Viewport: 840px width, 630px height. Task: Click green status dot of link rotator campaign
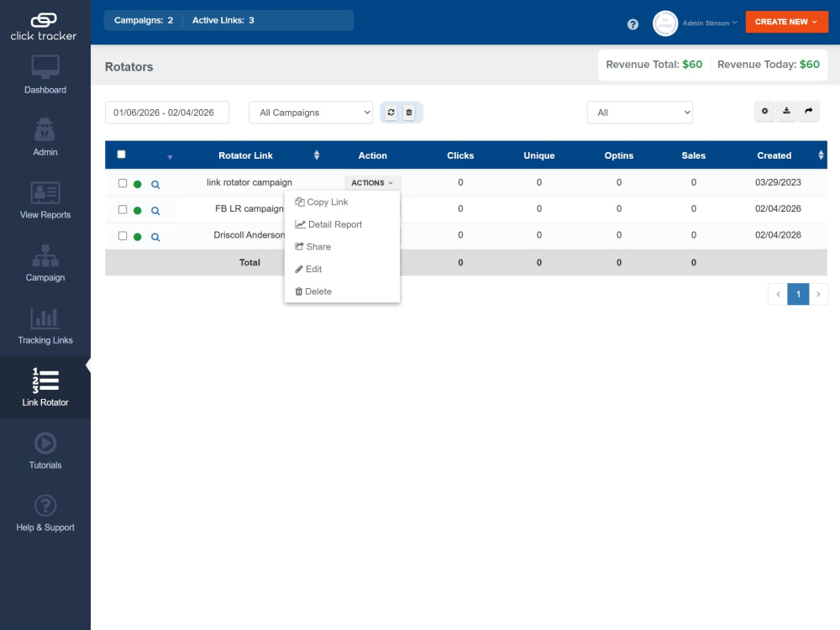138,184
